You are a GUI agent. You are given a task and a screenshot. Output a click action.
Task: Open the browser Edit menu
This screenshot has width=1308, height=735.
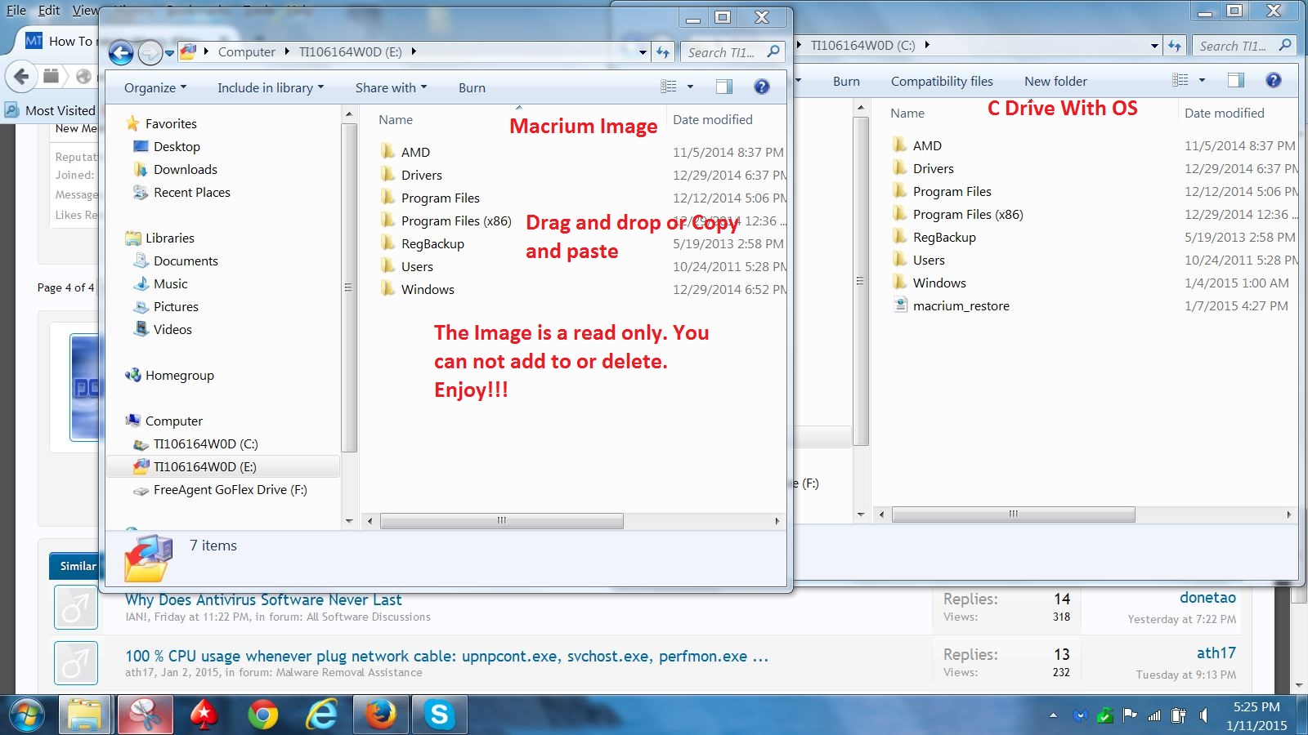click(x=49, y=10)
